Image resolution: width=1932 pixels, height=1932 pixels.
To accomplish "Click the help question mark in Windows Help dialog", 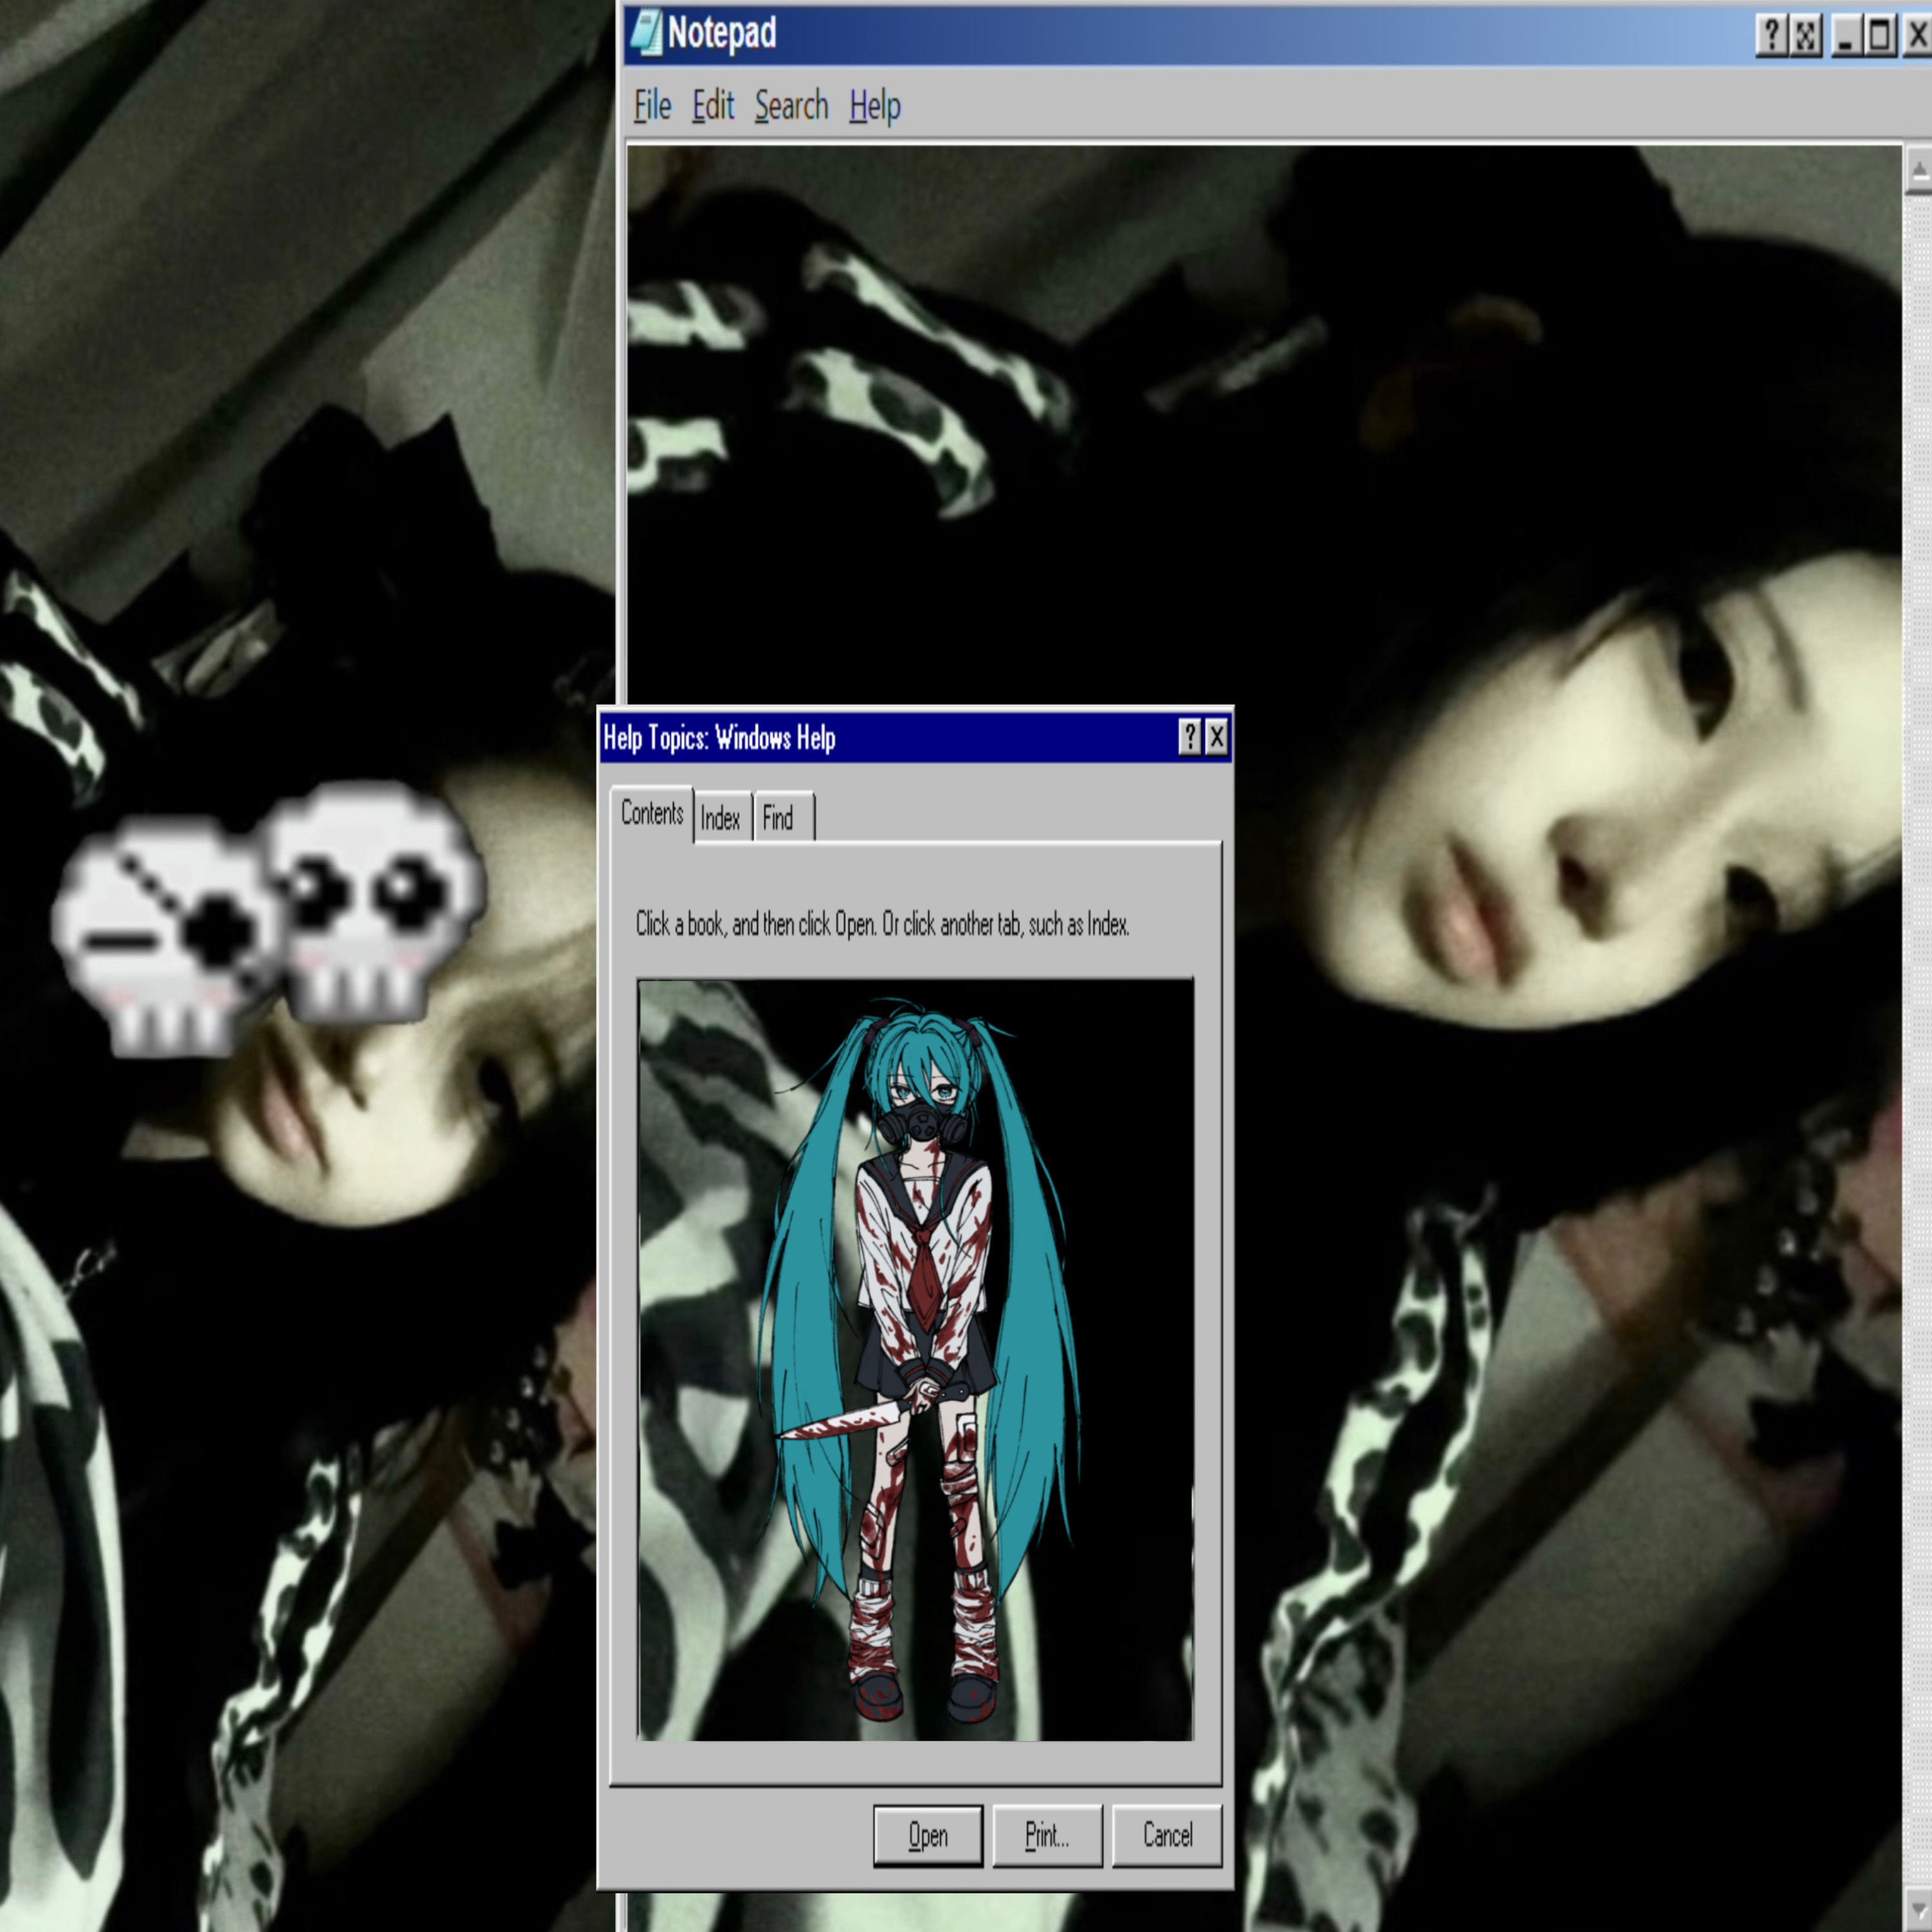I will [x=1189, y=738].
